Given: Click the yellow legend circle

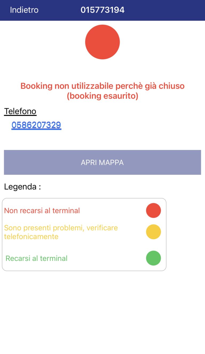Looking at the screenshot, I should (x=153, y=232).
